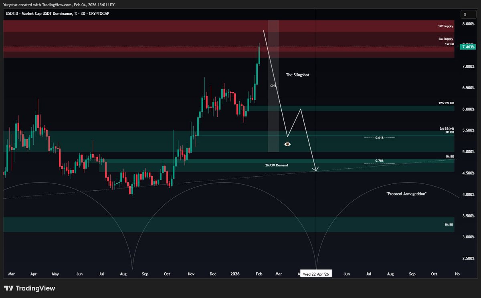Click the 4.000% price axis label
Viewport: 481px width, 298px height.
(x=468, y=195)
